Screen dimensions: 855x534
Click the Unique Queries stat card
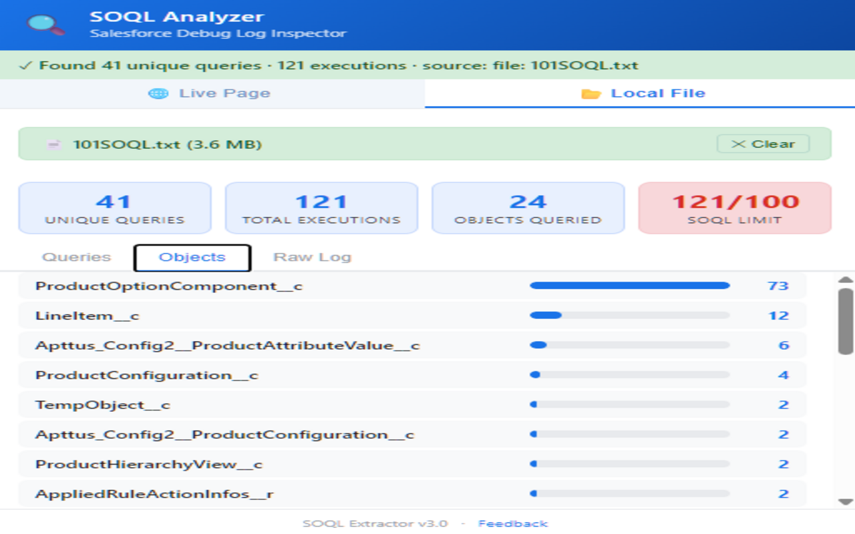(115, 208)
